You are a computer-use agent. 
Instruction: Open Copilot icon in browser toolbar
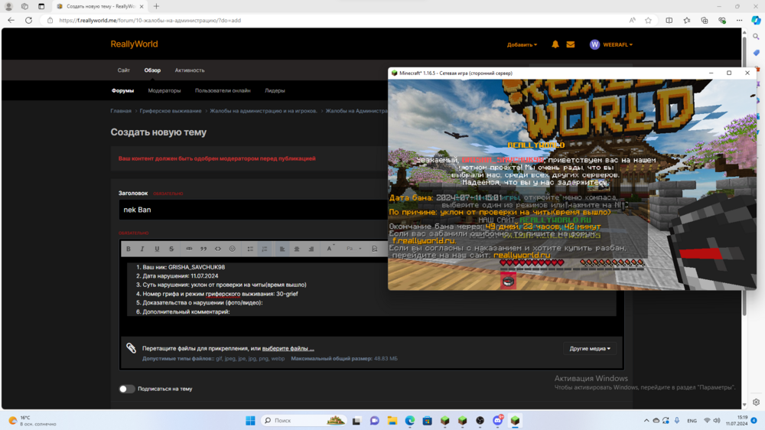(x=756, y=20)
